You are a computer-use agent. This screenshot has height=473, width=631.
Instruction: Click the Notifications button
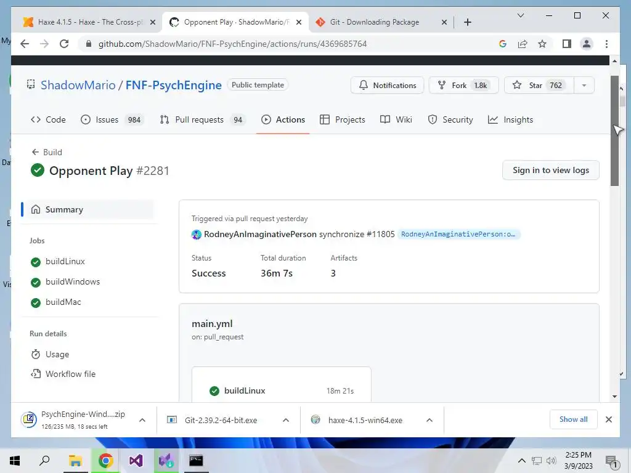point(387,85)
